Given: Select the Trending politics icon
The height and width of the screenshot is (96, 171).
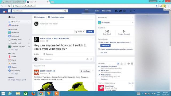Looking at the screenshot, I should tap(122, 63).
